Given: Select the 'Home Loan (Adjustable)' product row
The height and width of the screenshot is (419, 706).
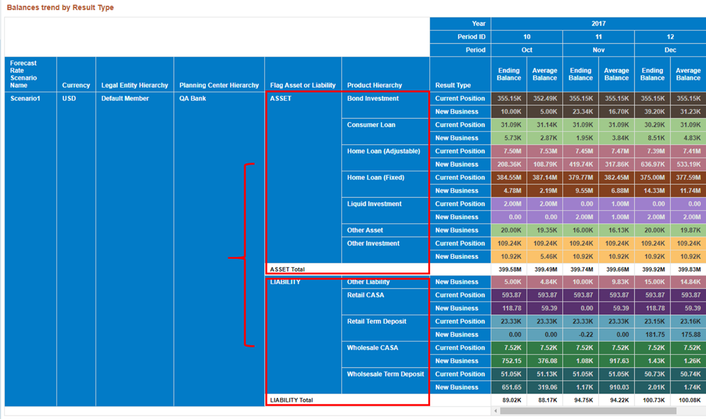Looking at the screenshot, I should point(386,158).
